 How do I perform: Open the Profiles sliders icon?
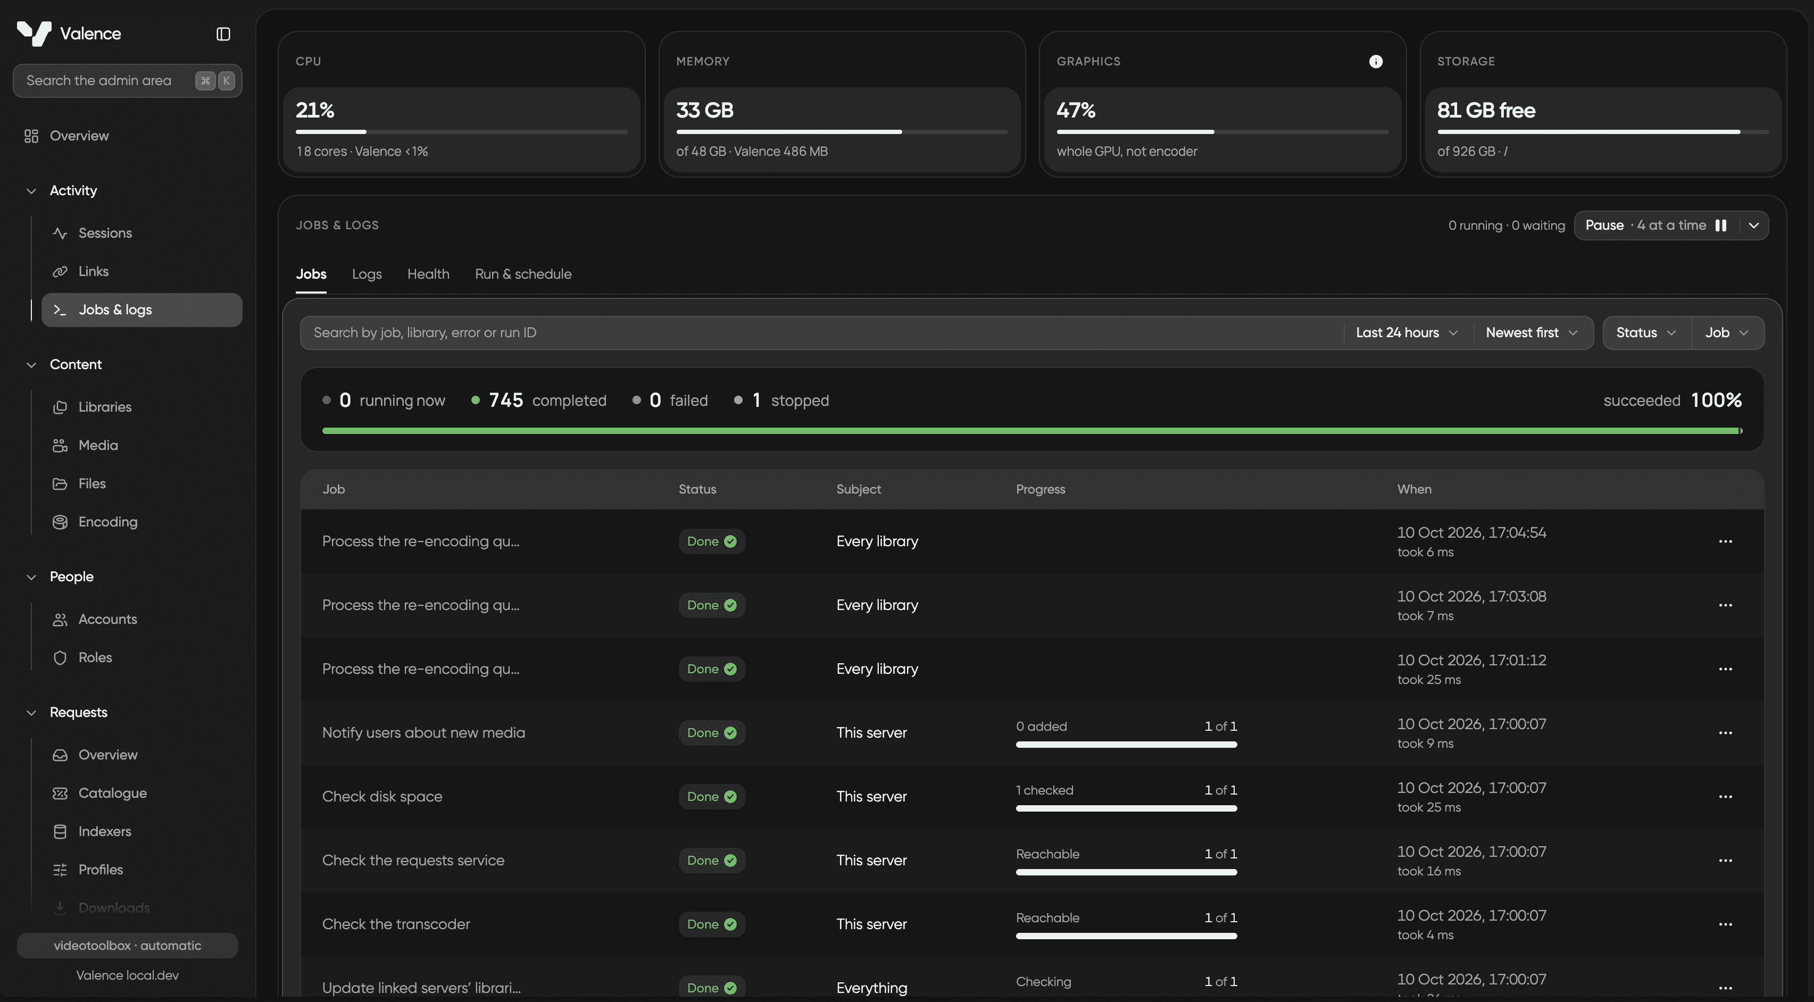[x=60, y=870]
